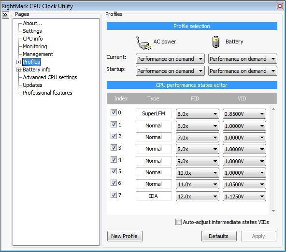The image size is (286, 252).
Task: Open the Current AC power profile dropdown
Action: pyautogui.click(x=170, y=59)
